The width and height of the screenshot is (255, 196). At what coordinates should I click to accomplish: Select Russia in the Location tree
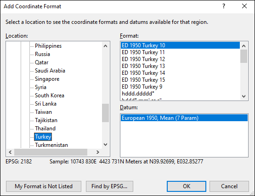[42, 54]
